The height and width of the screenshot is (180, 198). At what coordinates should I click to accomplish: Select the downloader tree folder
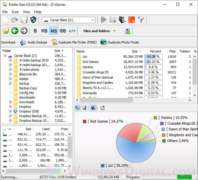point(27,97)
